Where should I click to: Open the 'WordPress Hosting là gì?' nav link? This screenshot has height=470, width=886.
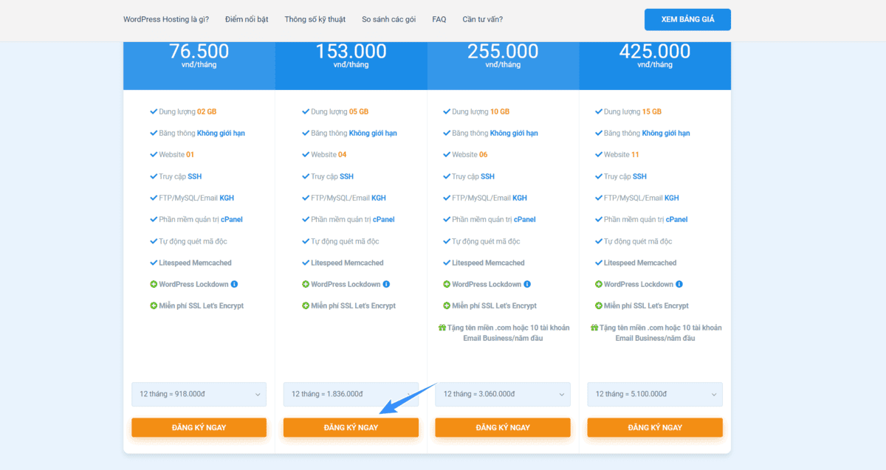click(166, 19)
